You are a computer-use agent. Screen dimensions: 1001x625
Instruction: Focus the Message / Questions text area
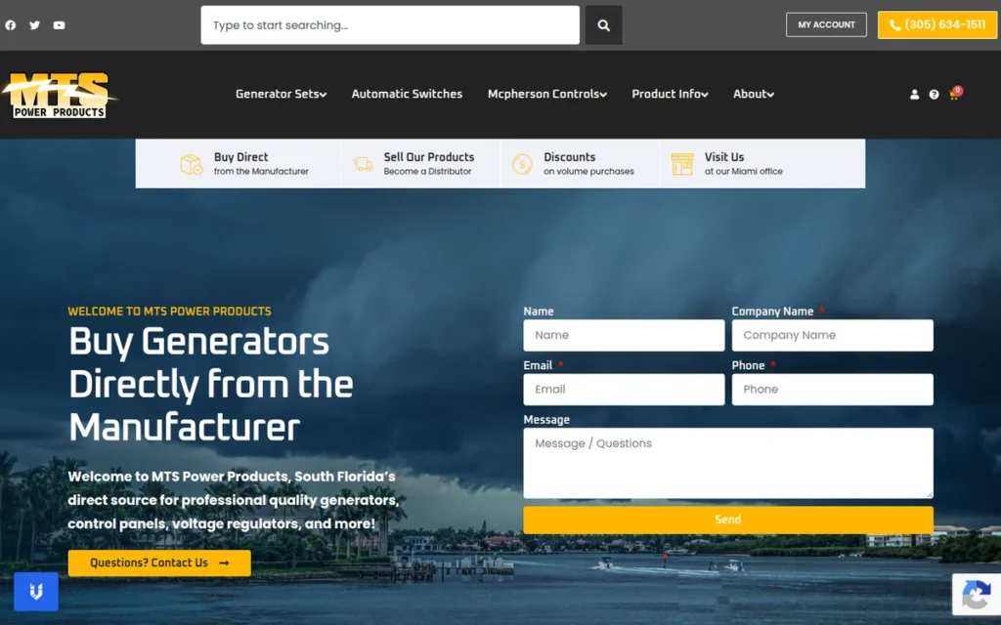(x=727, y=463)
